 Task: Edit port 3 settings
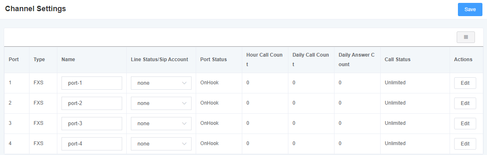(x=465, y=124)
